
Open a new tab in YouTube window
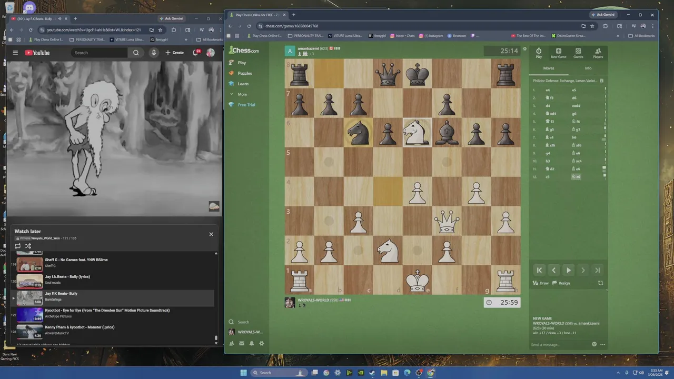75,18
